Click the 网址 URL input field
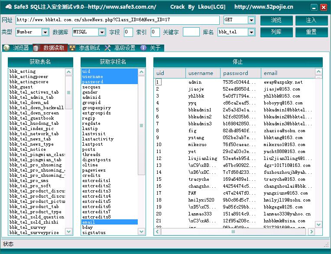The height and width of the screenshot is (254, 331). click(117, 20)
